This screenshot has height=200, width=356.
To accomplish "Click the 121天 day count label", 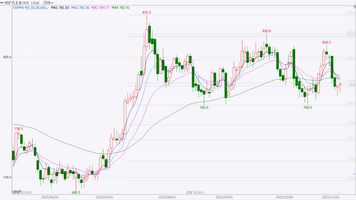I will click(16, 192).
